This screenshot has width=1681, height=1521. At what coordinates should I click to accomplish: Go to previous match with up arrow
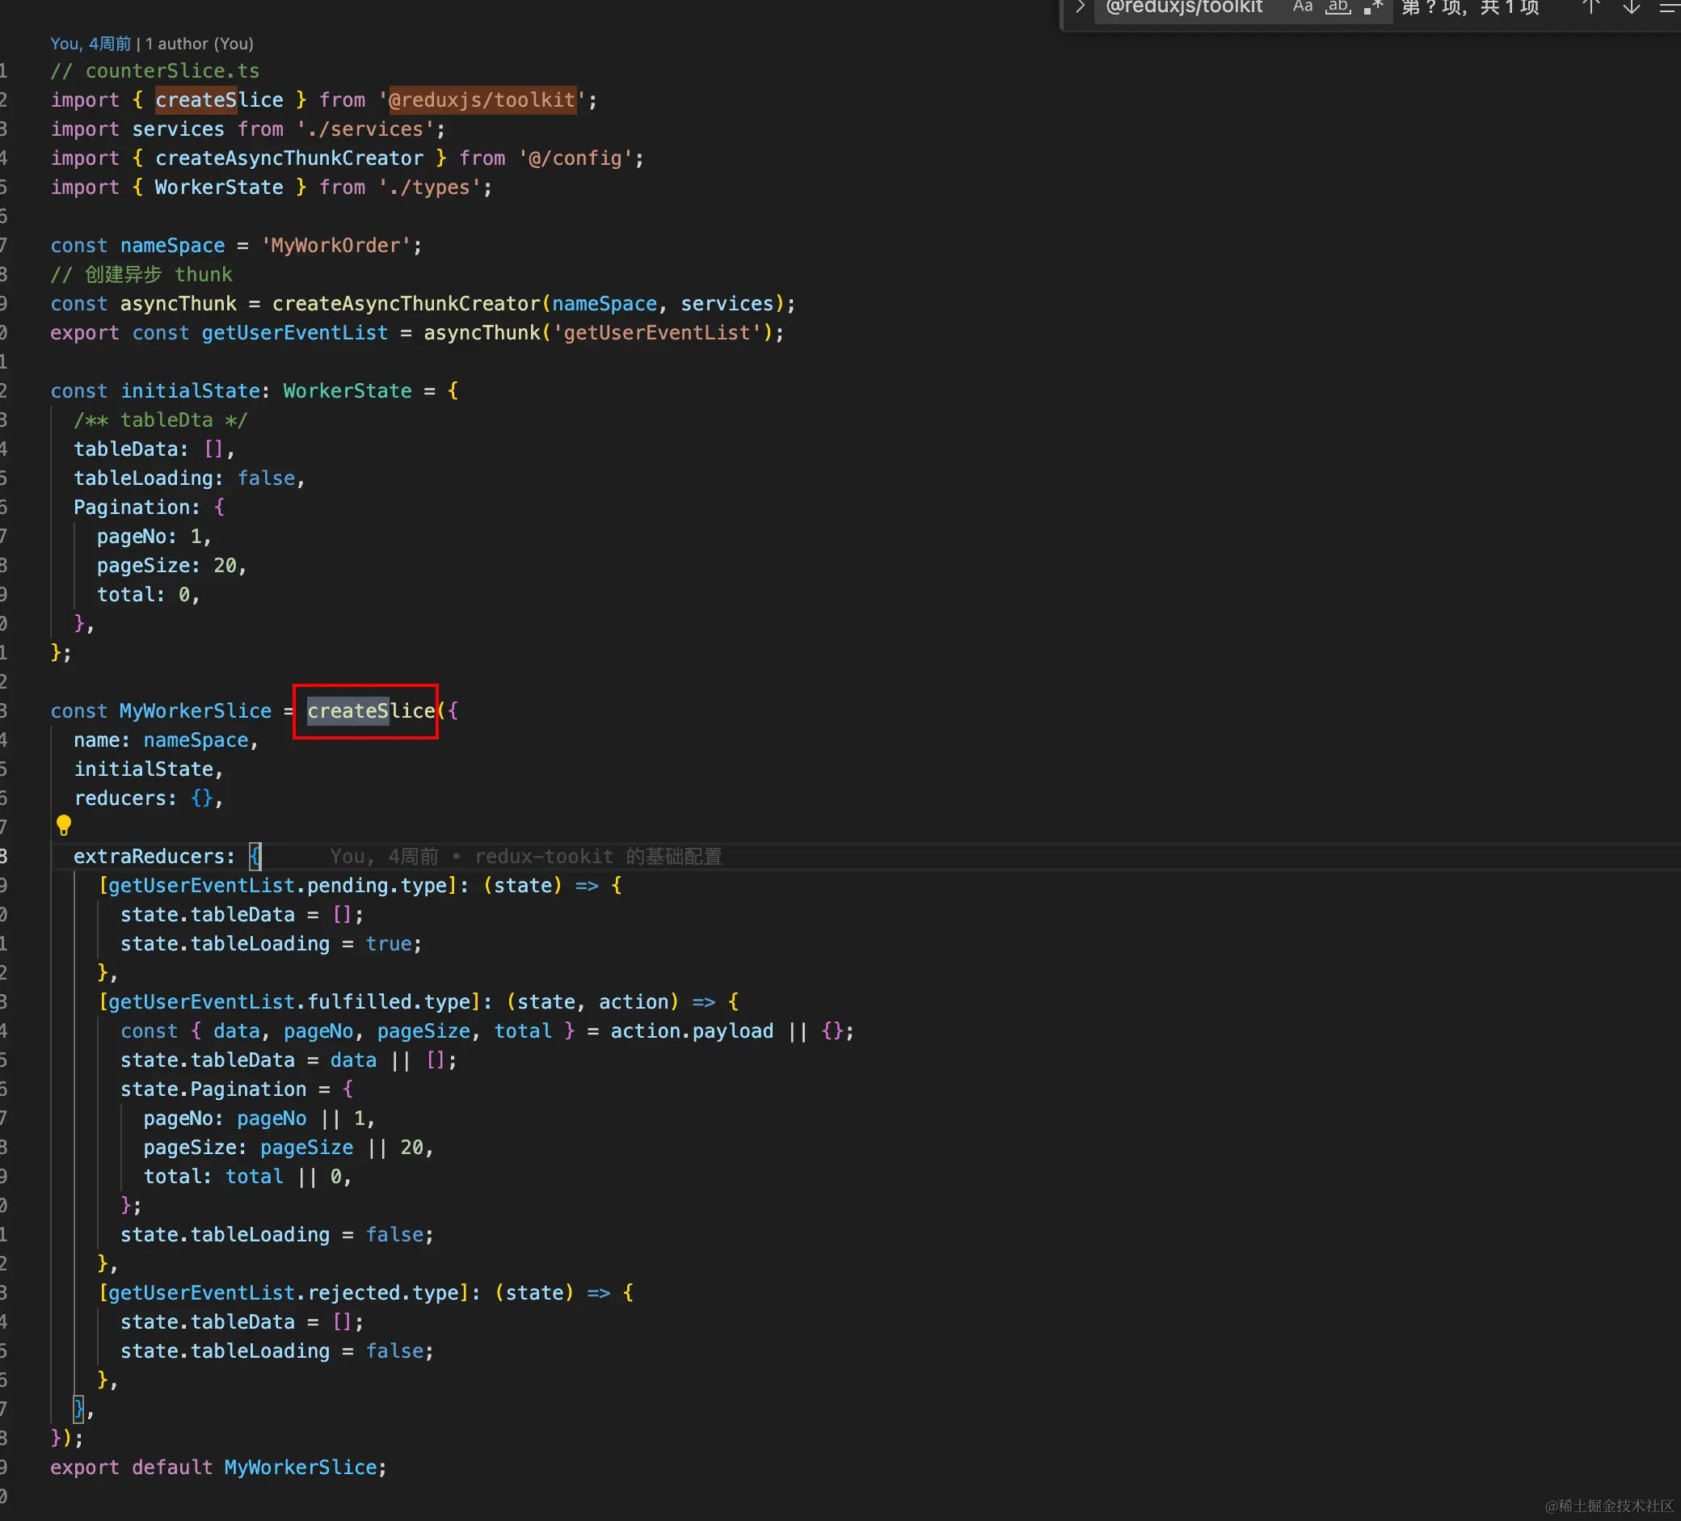(1591, 7)
